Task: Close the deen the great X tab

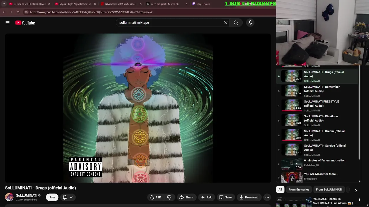Action: [x=186, y=4]
